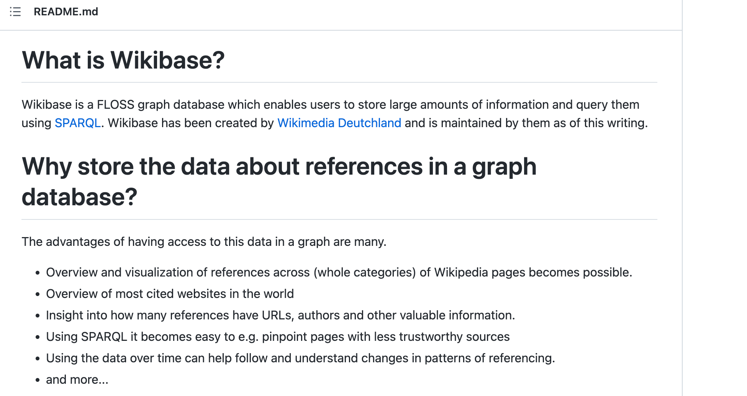The height and width of the screenshot is (396, 747).
Task: Click the "What is Wikibase?" heading
Action: pyautogui.click(x=123, y=60)
